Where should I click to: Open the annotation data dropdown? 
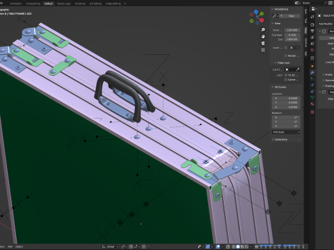(275, 16)
